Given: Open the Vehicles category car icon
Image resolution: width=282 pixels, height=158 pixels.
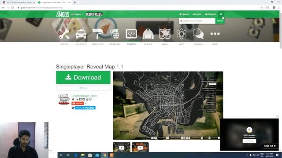Looking at the screenshot, I should tap(81, 34).
